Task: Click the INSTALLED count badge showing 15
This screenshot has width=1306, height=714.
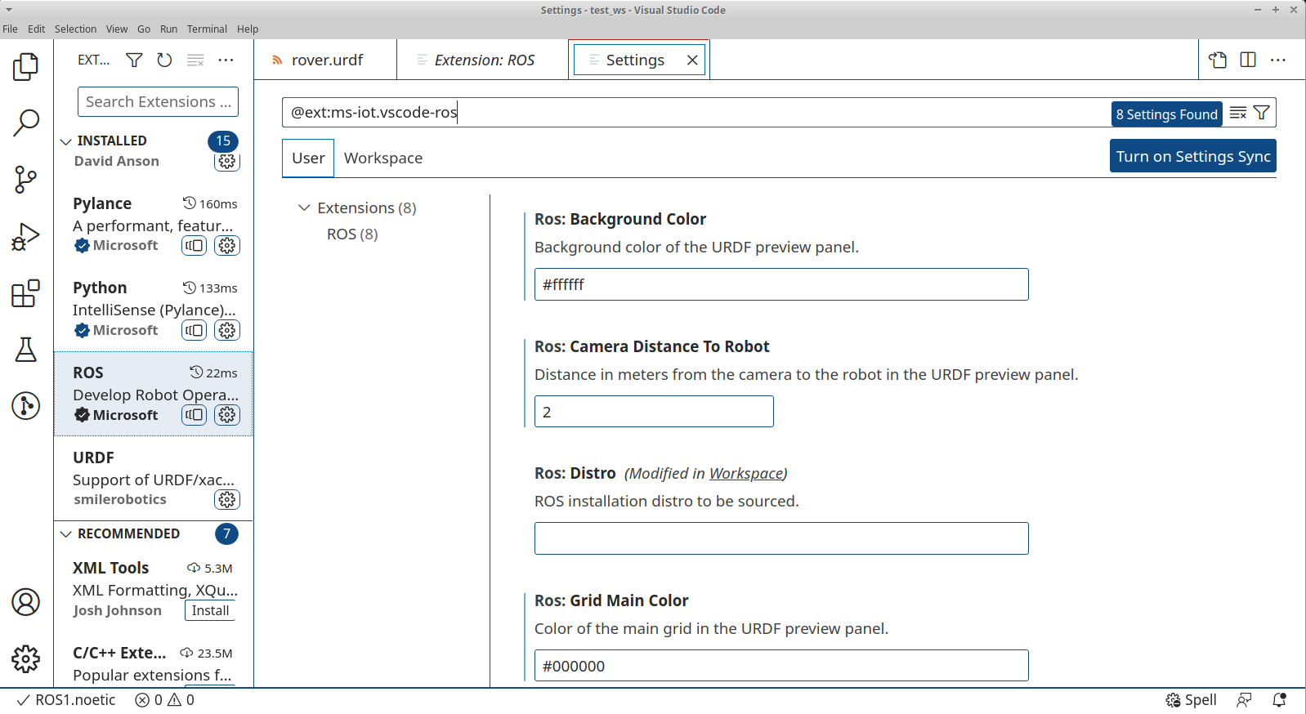Action: click(x=223, y=141)
